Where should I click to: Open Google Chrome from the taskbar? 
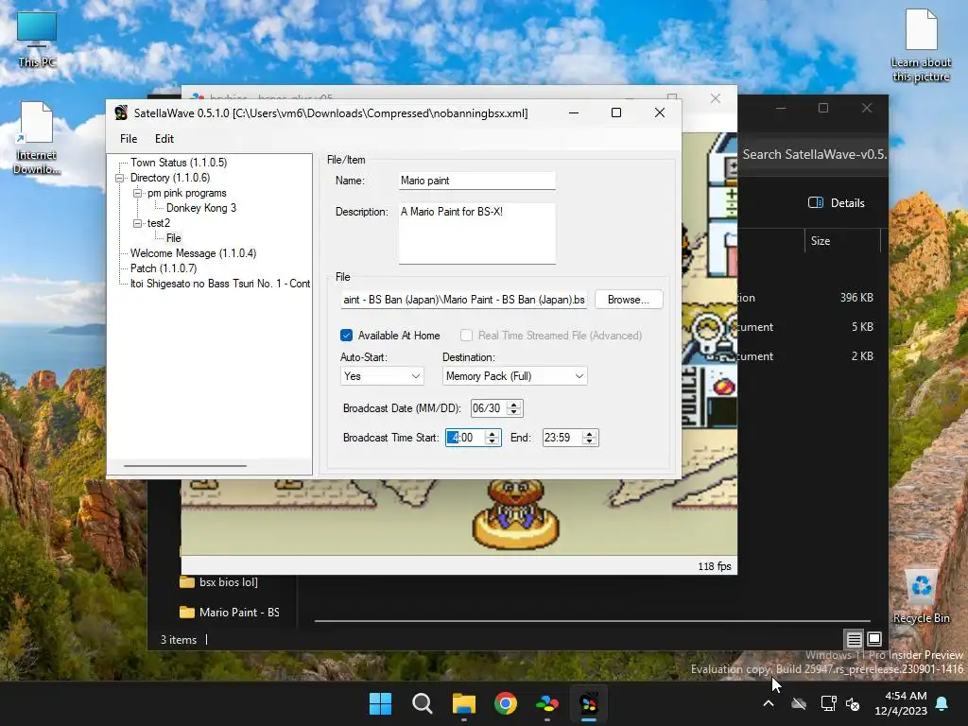[x=506, y=703]
